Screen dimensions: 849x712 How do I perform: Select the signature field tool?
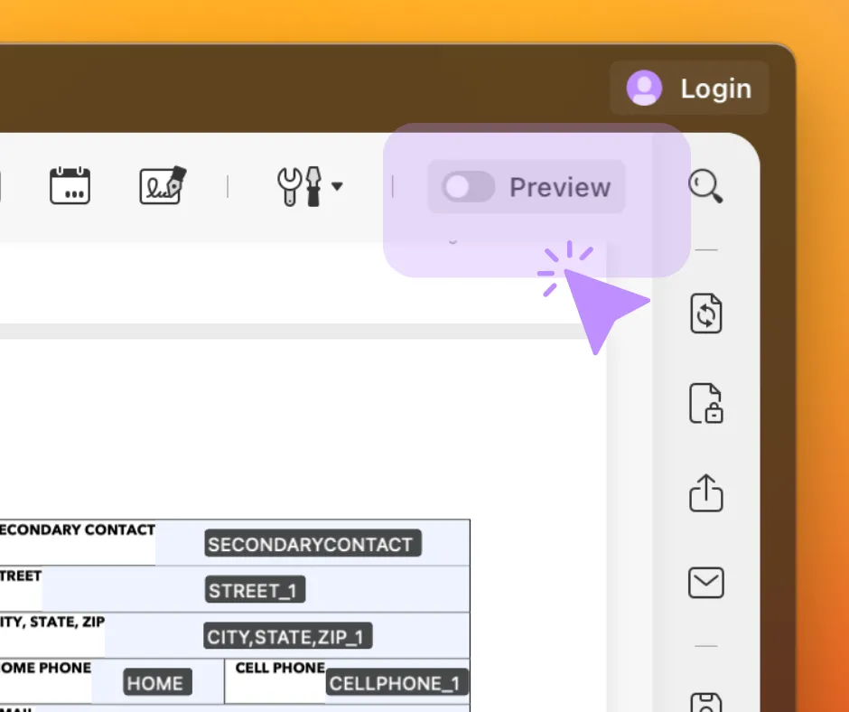tap(161, 184)
